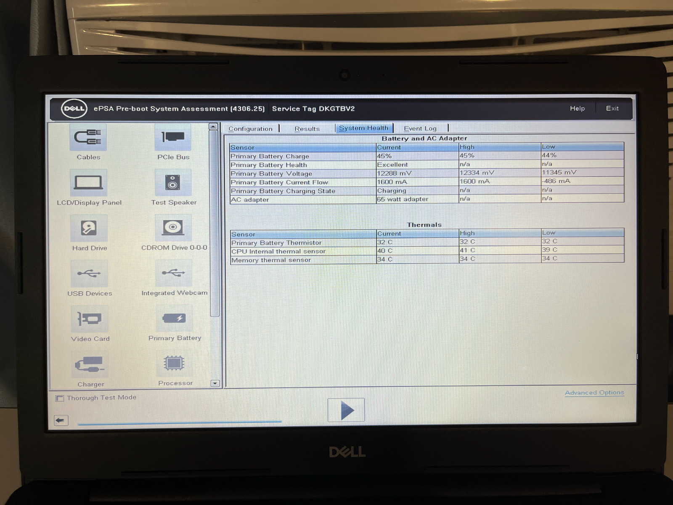
Task: Click Primary Battery Charge row label
Action: (x=270, y=156)
